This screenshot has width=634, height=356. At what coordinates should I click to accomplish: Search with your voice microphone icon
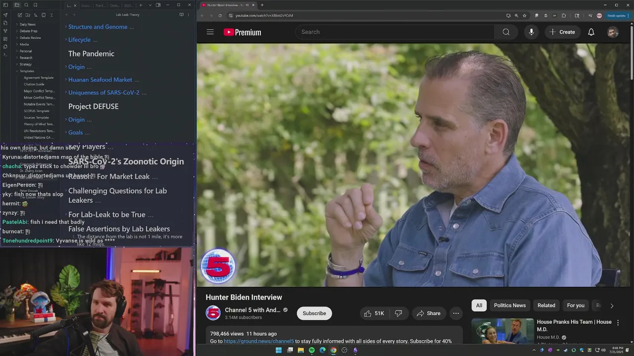point(531,32)
